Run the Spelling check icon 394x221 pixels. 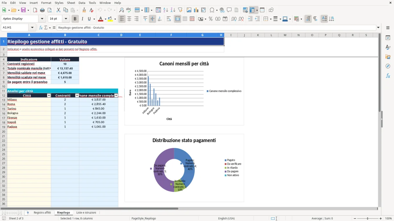tap(129, 10)
